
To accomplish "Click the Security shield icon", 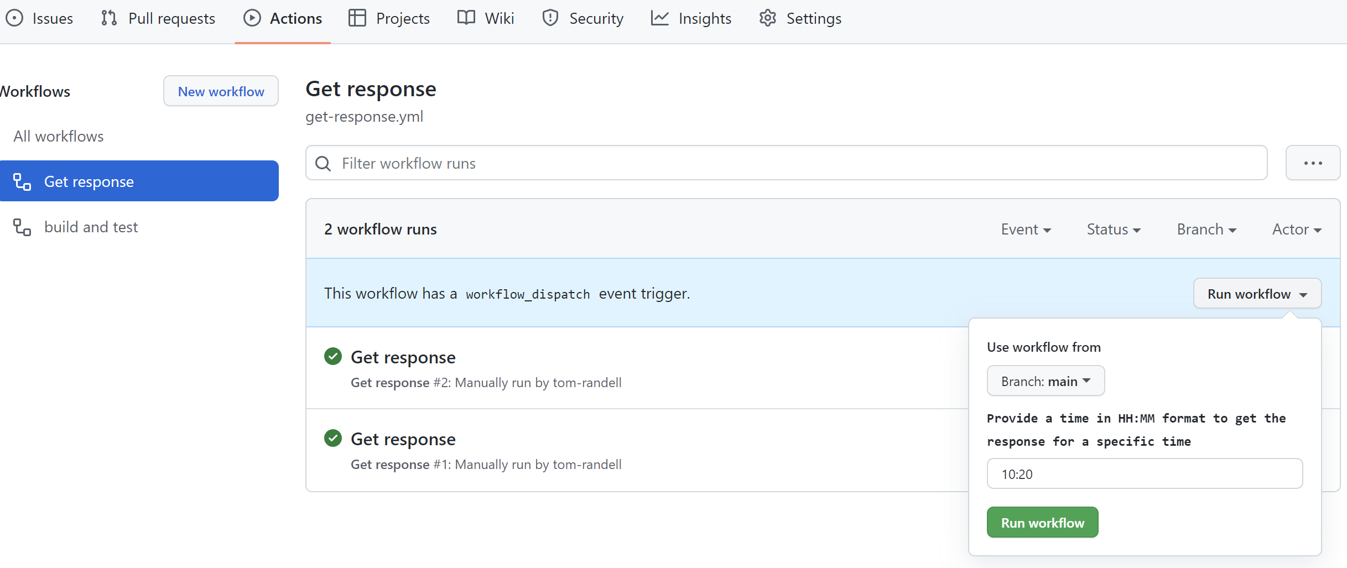I will (550, 18).
